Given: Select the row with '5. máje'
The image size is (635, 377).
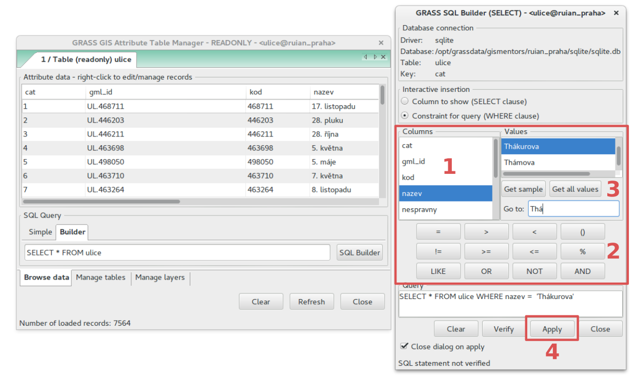Looking at the screenshot, I should coord(201,162).
